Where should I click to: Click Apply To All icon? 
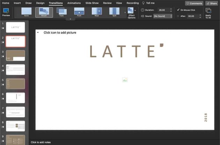(x=208, y=11)
